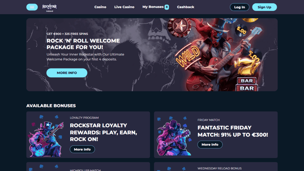
Task: Click the BAR BAR slot symbol
Action: (x=247, y=84)
